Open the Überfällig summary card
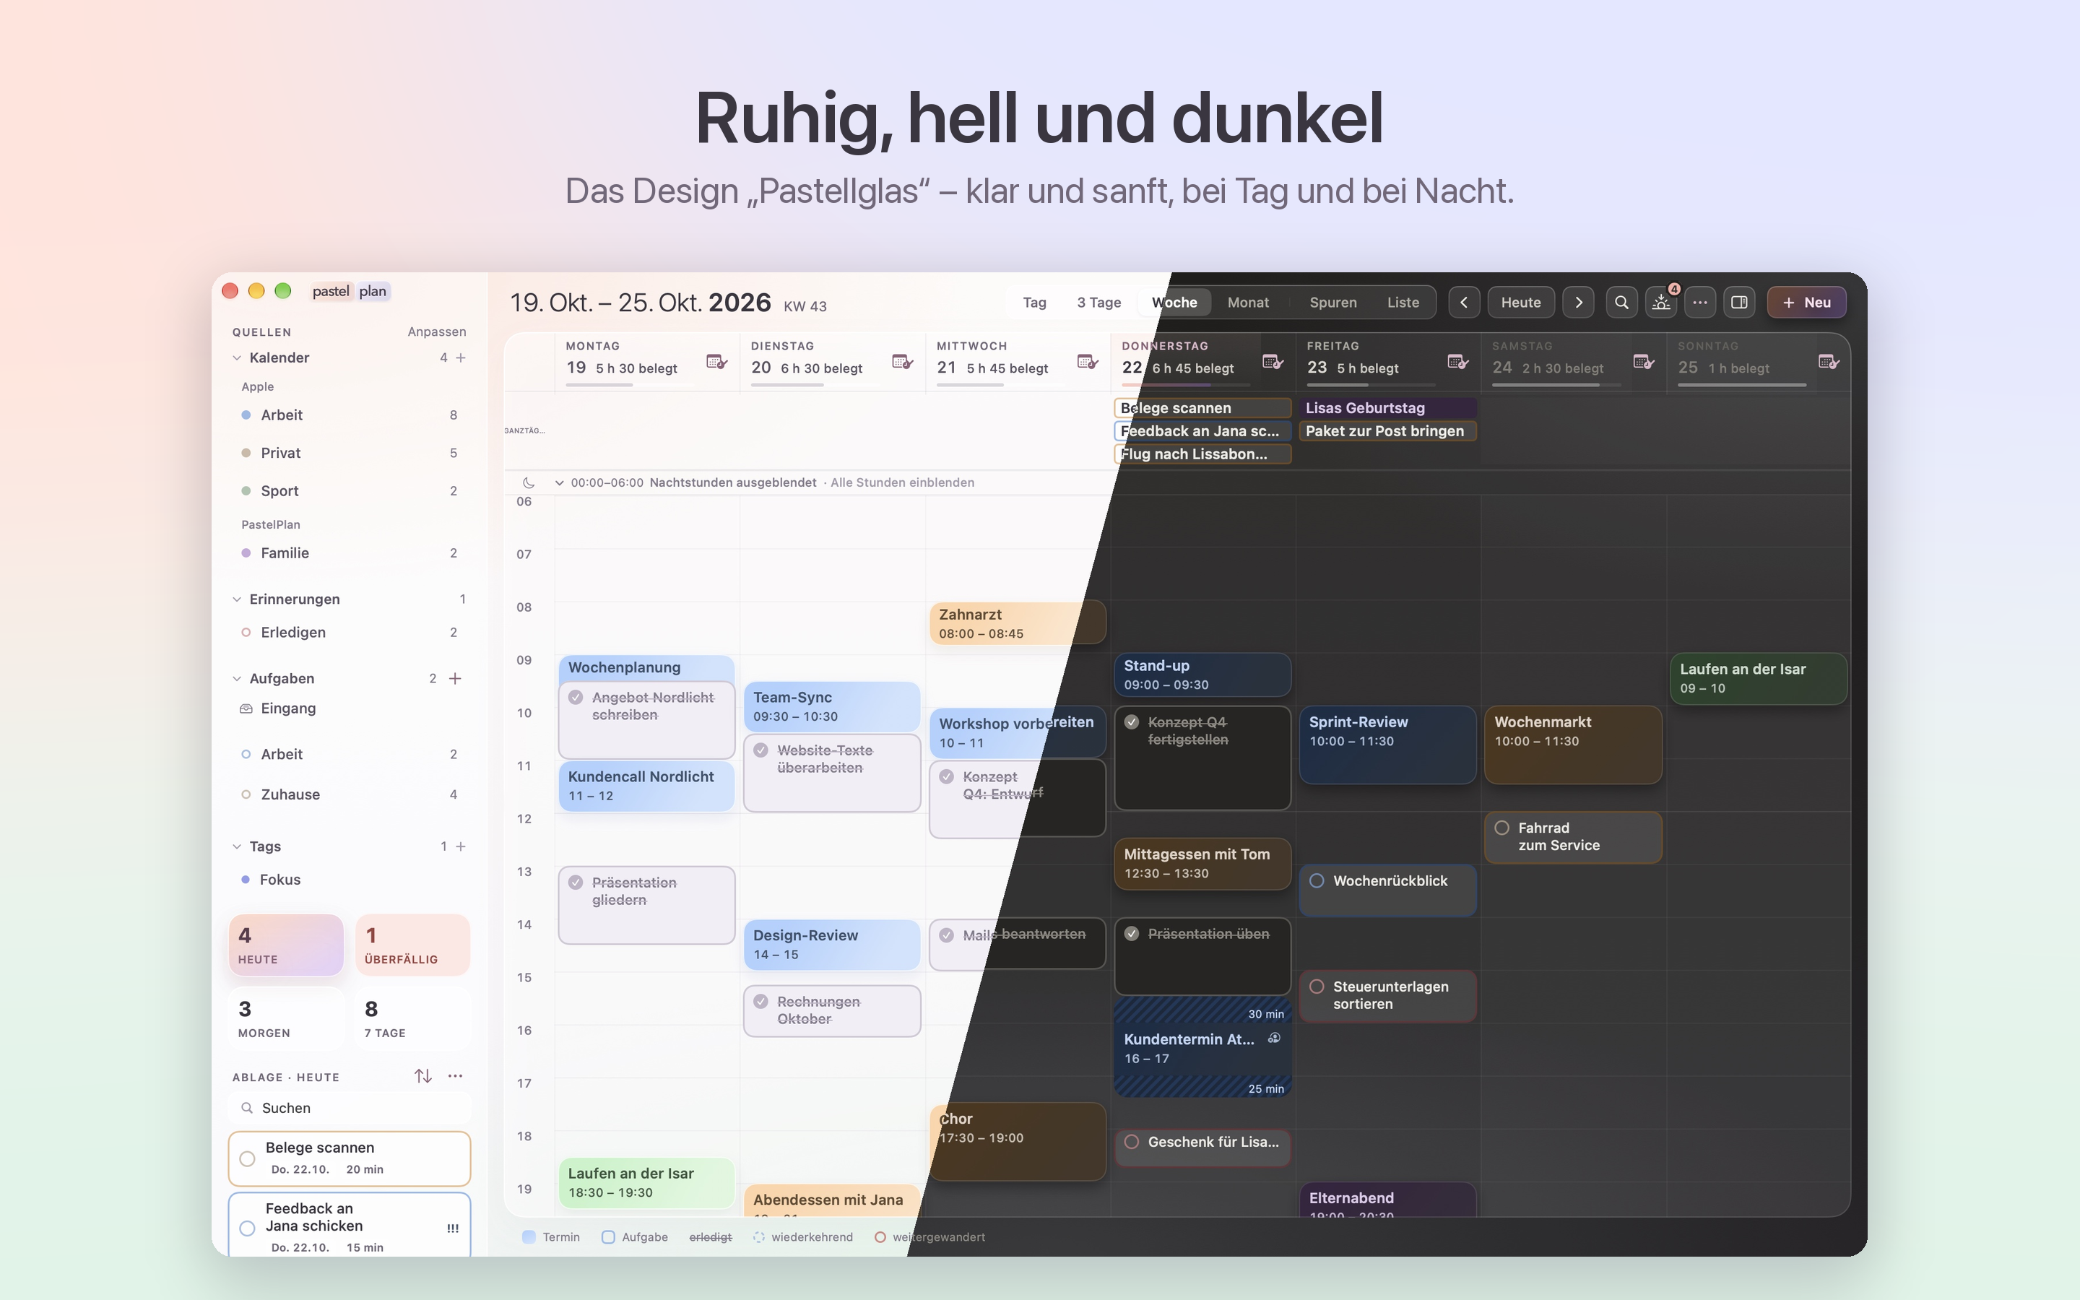 [x=412, y=945]
